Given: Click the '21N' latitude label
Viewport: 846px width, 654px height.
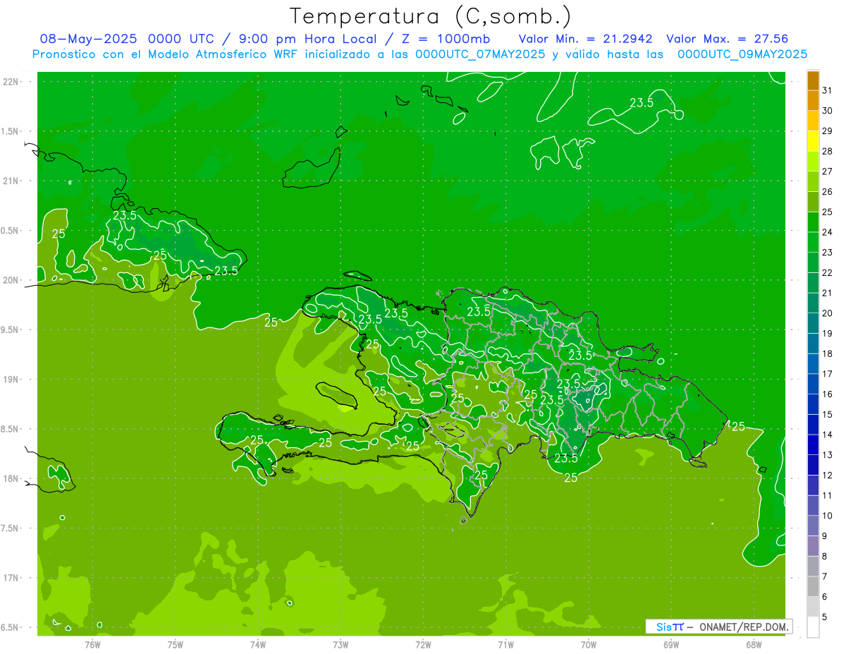Looking at the screenshot, I should pyautogui.click(x=11, y=181).
